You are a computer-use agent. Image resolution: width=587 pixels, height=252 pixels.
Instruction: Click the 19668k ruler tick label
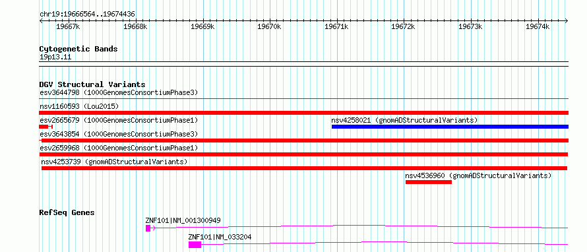pos(135,26)
